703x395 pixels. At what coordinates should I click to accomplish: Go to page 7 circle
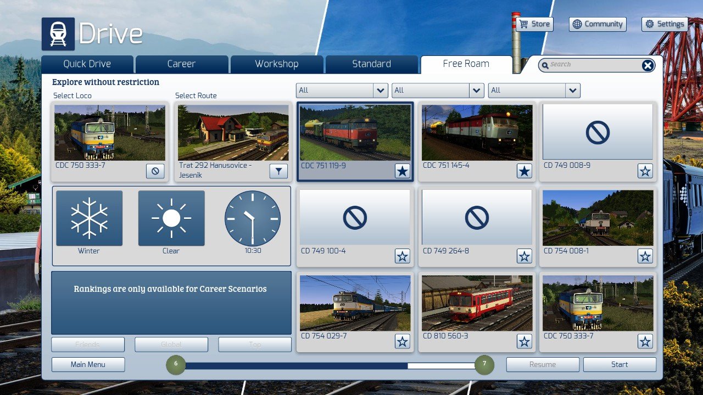point(484,364)
